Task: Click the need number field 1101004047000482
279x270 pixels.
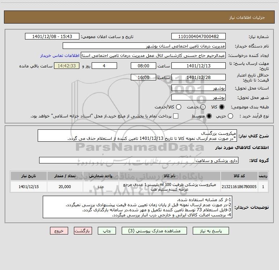Action: (199, 36)
